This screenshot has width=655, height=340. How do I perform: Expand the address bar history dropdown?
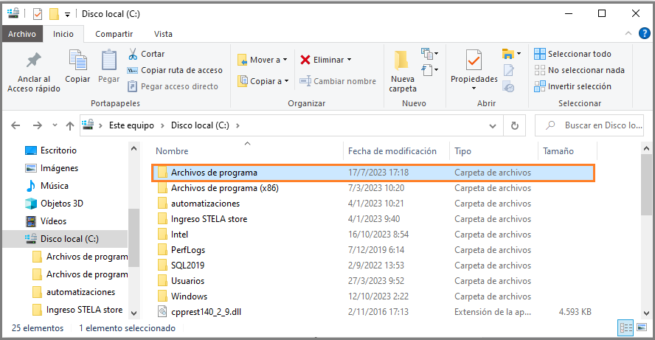tap(493, 125)
